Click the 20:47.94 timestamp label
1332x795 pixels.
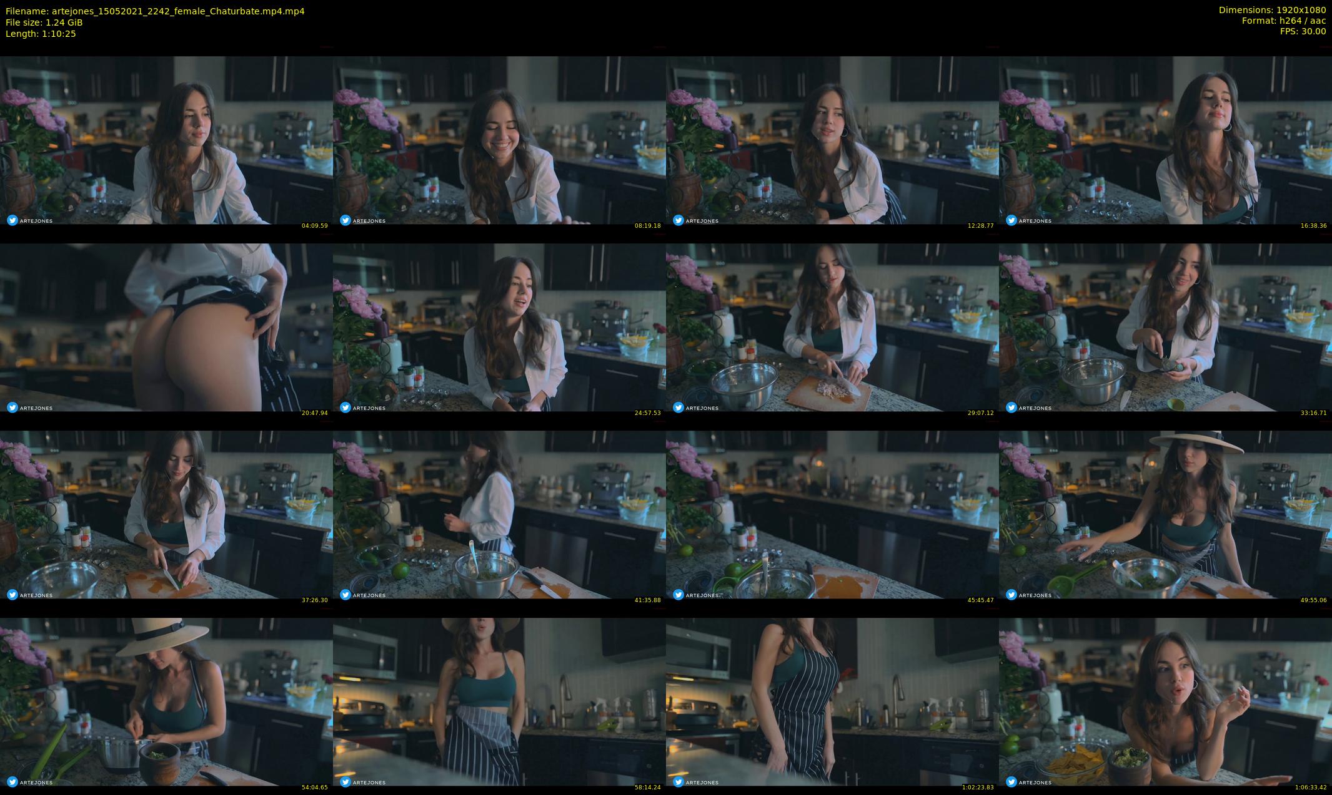(314, 412)
